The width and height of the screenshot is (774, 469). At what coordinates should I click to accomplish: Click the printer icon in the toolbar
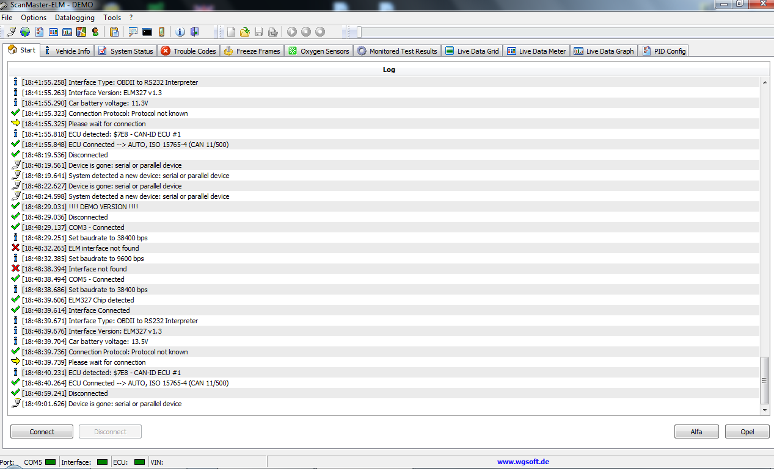pos(272,32)
